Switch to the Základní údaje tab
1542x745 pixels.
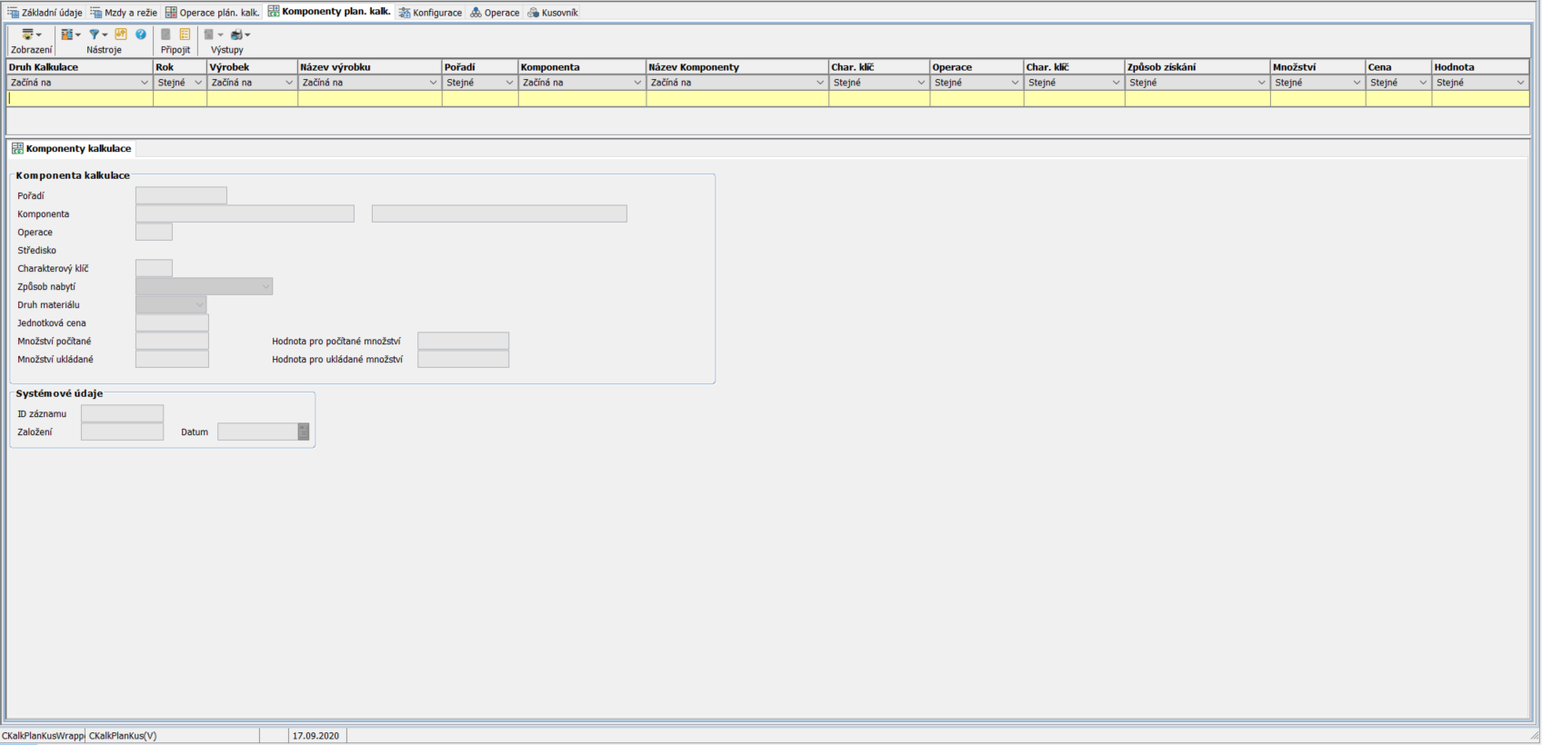45,13
